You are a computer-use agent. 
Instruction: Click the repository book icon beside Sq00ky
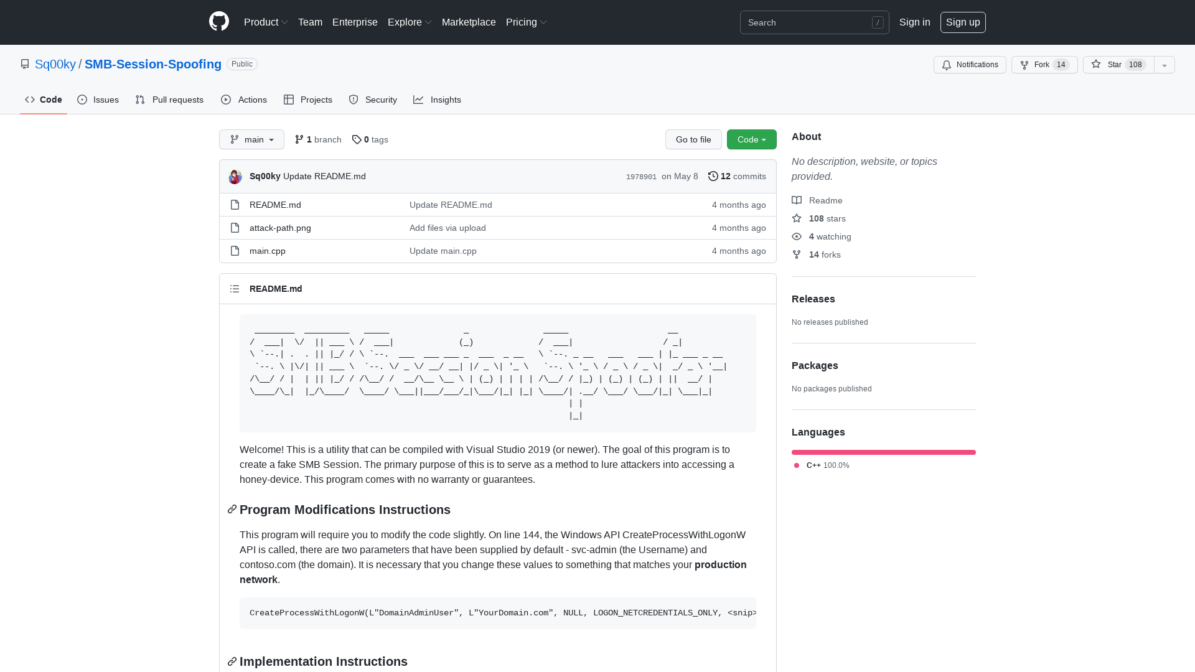point(25,64)
